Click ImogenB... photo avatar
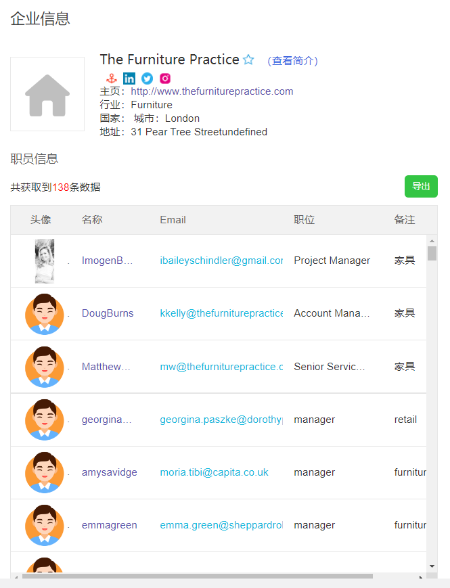450x588 pixels. (x=45, y=261)
